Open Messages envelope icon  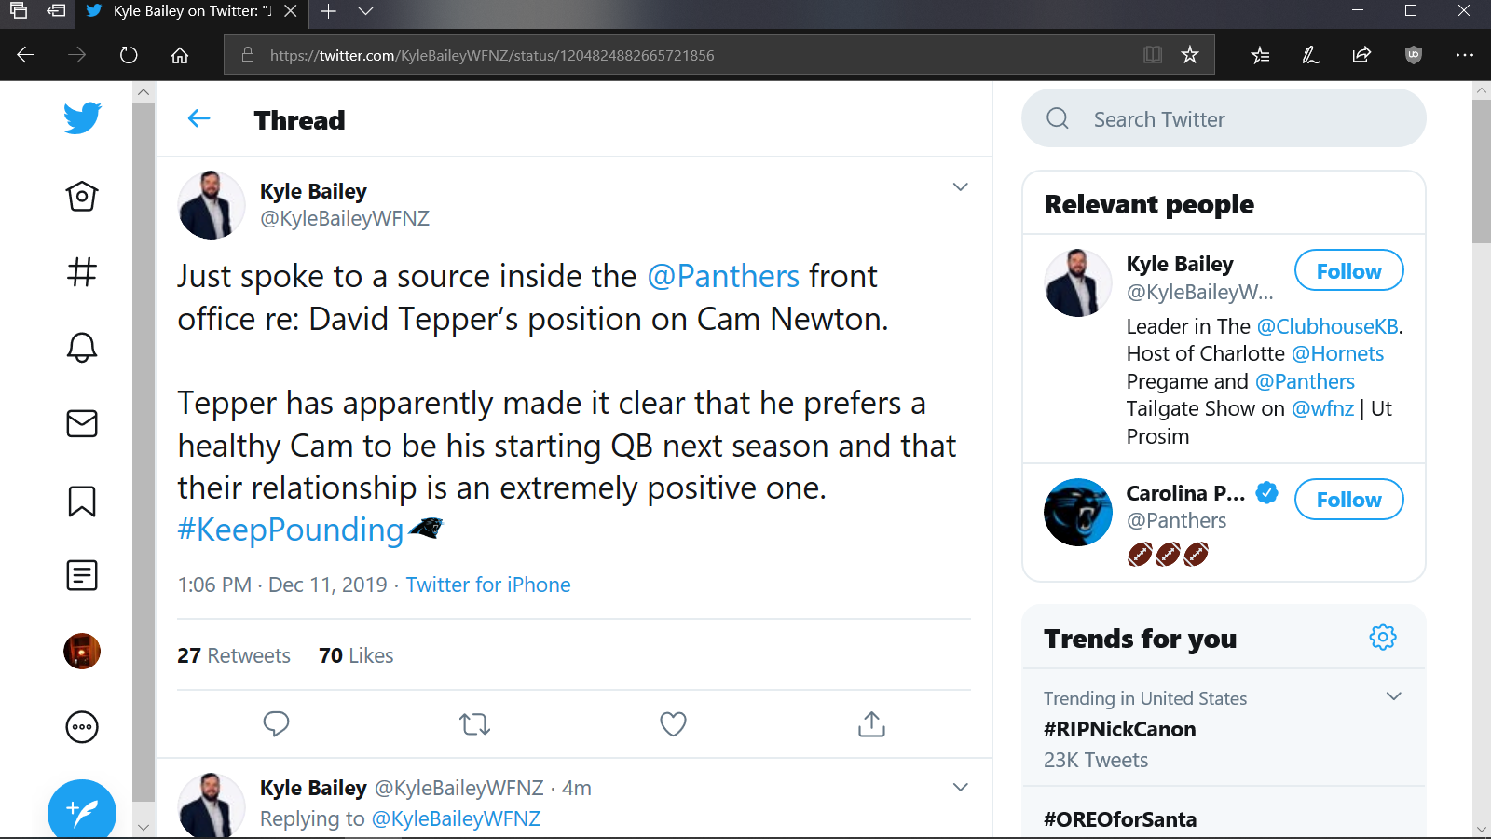pos(82,423)
